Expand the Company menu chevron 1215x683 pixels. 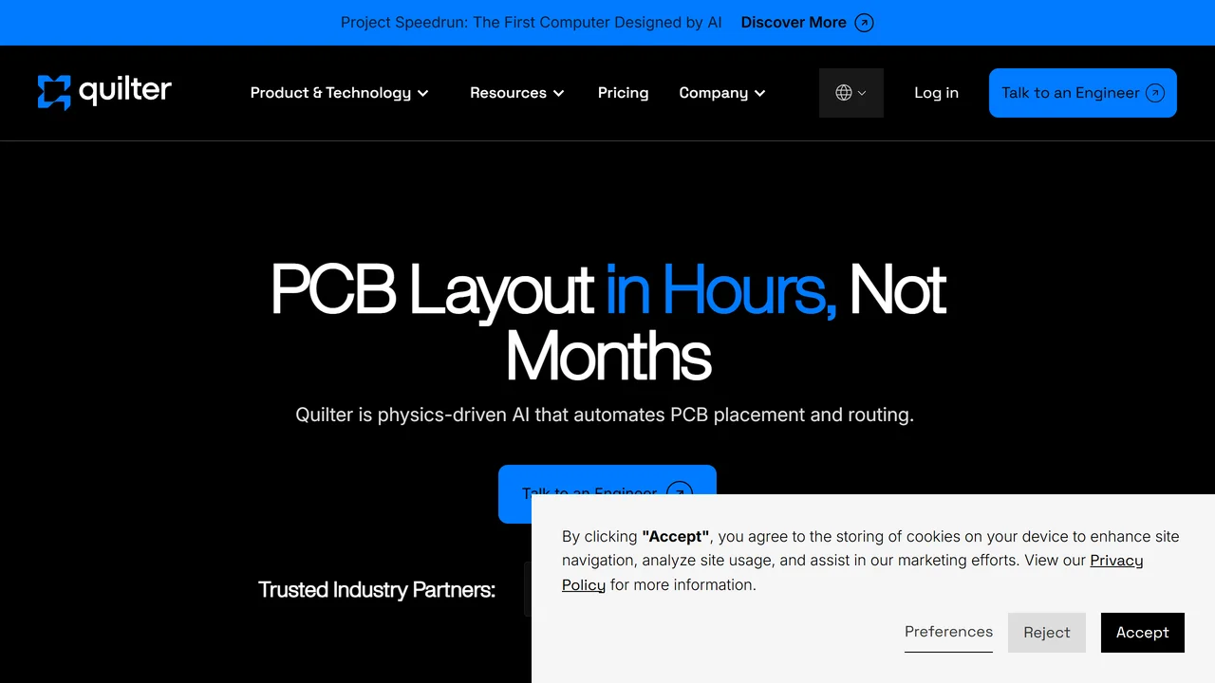759,93
